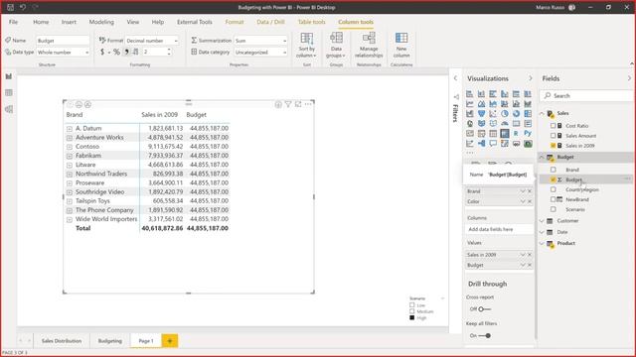Viewport: 636px width, 357px height.
Task: Select the Donut chart visual icon
Action: [516, 114]
